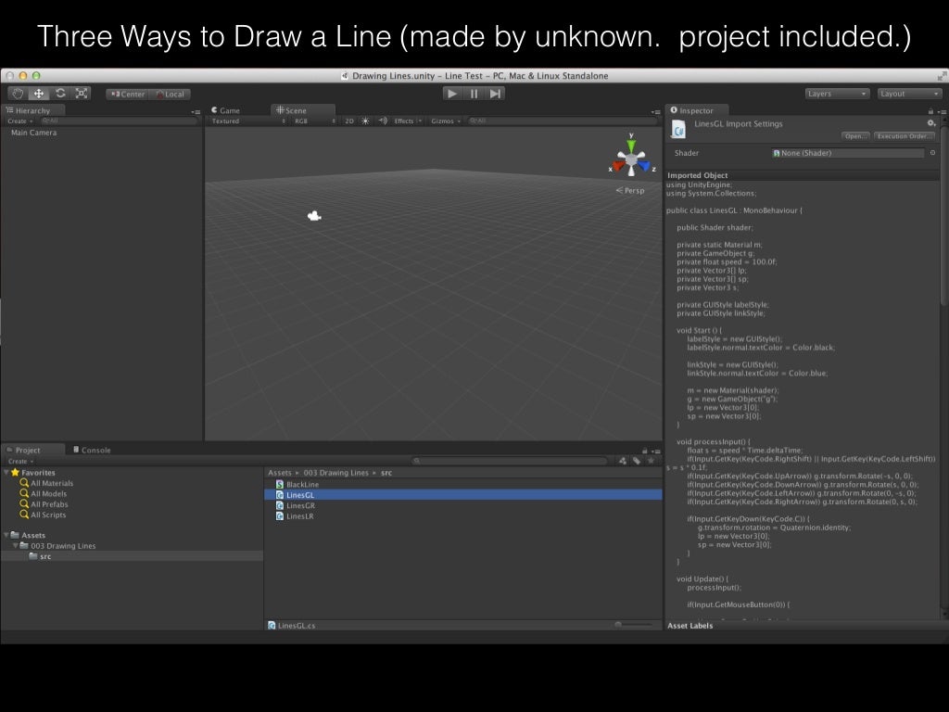The height and width of the screenshot is (712, 949).
Task: Toggle scene audio speaker icon
Action: pos(383,121)
